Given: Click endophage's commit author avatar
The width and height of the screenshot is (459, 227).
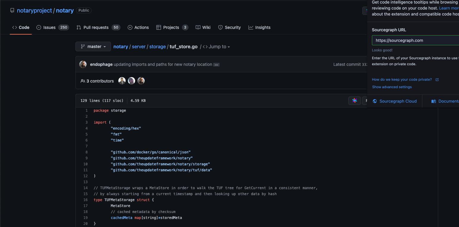Looking at the screenshot, I should [x=83, y=64].
